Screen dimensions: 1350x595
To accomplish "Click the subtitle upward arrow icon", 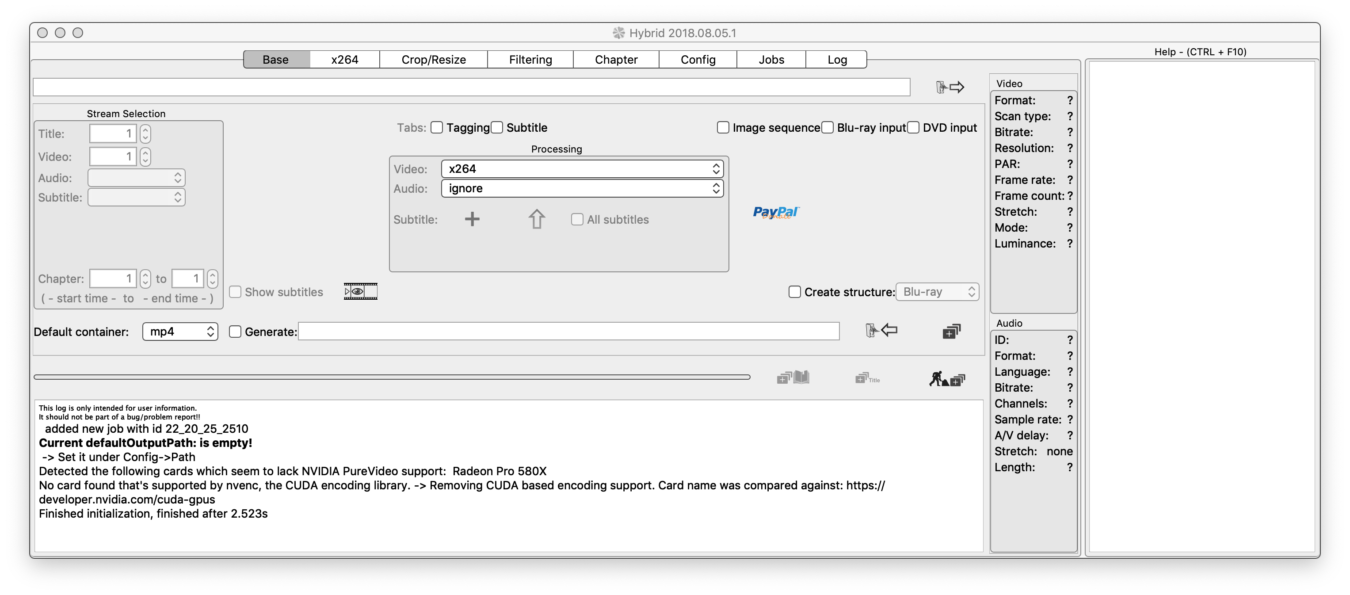I will (x=536, y=219).
